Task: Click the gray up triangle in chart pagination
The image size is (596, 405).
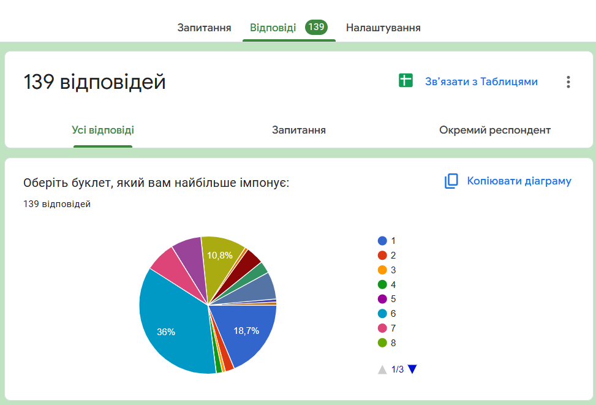Action: click(383, 369)
